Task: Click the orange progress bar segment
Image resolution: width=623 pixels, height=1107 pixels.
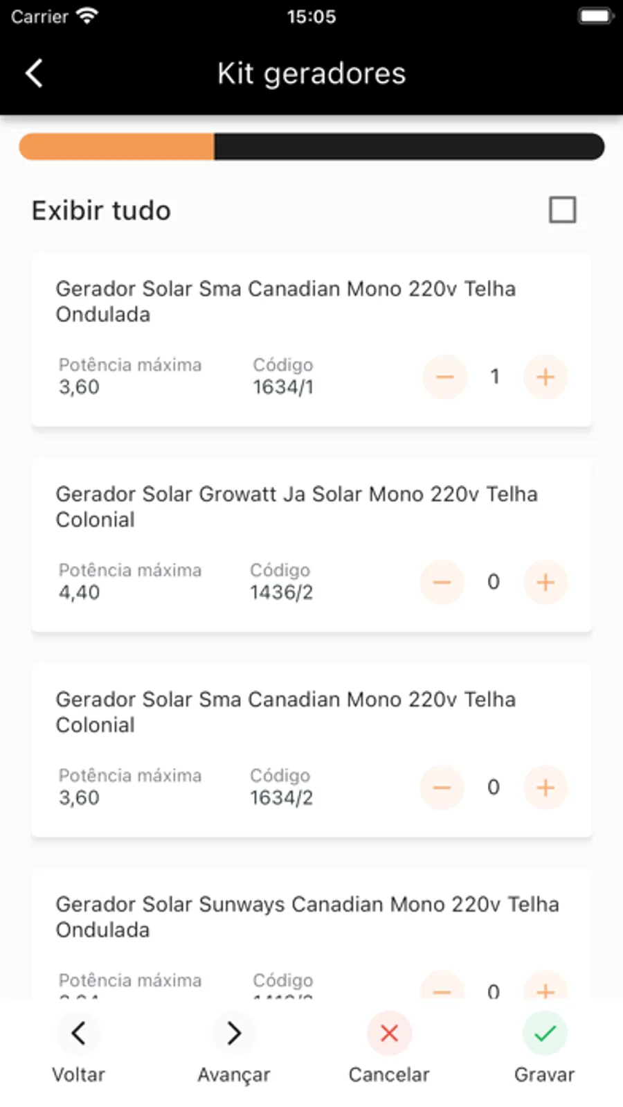Action: 116,147
